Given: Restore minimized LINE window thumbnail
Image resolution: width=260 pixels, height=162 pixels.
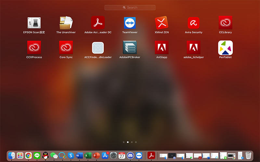Looking at the screenshot, I should [223, 156].
